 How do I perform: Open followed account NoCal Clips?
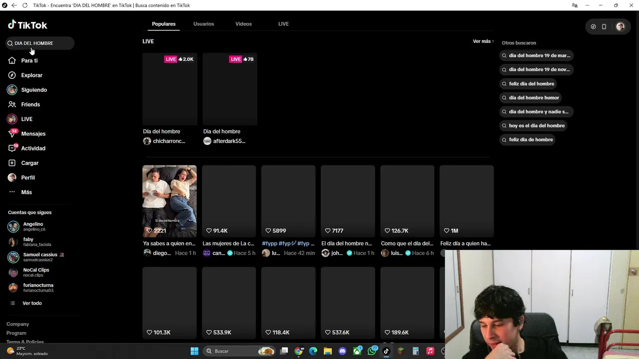(29, 272)
